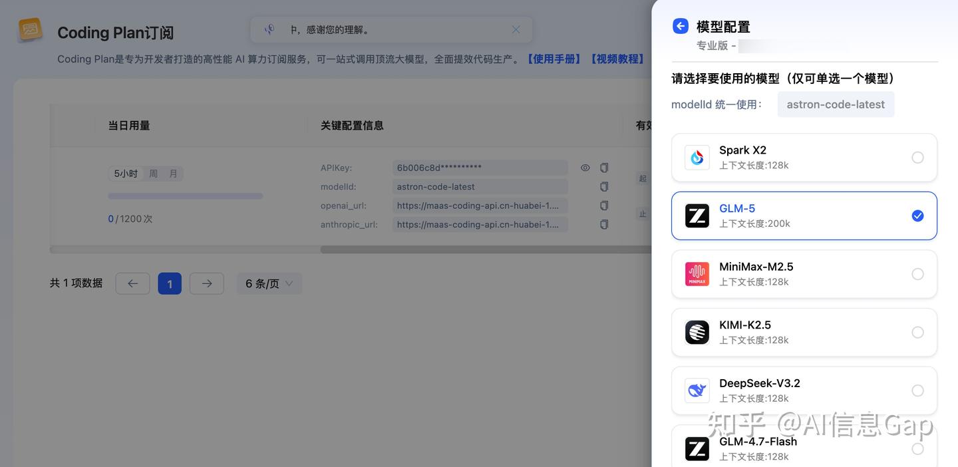
Task: Click the DeepSeek-V3.2 whale logo
Action: 697,390
